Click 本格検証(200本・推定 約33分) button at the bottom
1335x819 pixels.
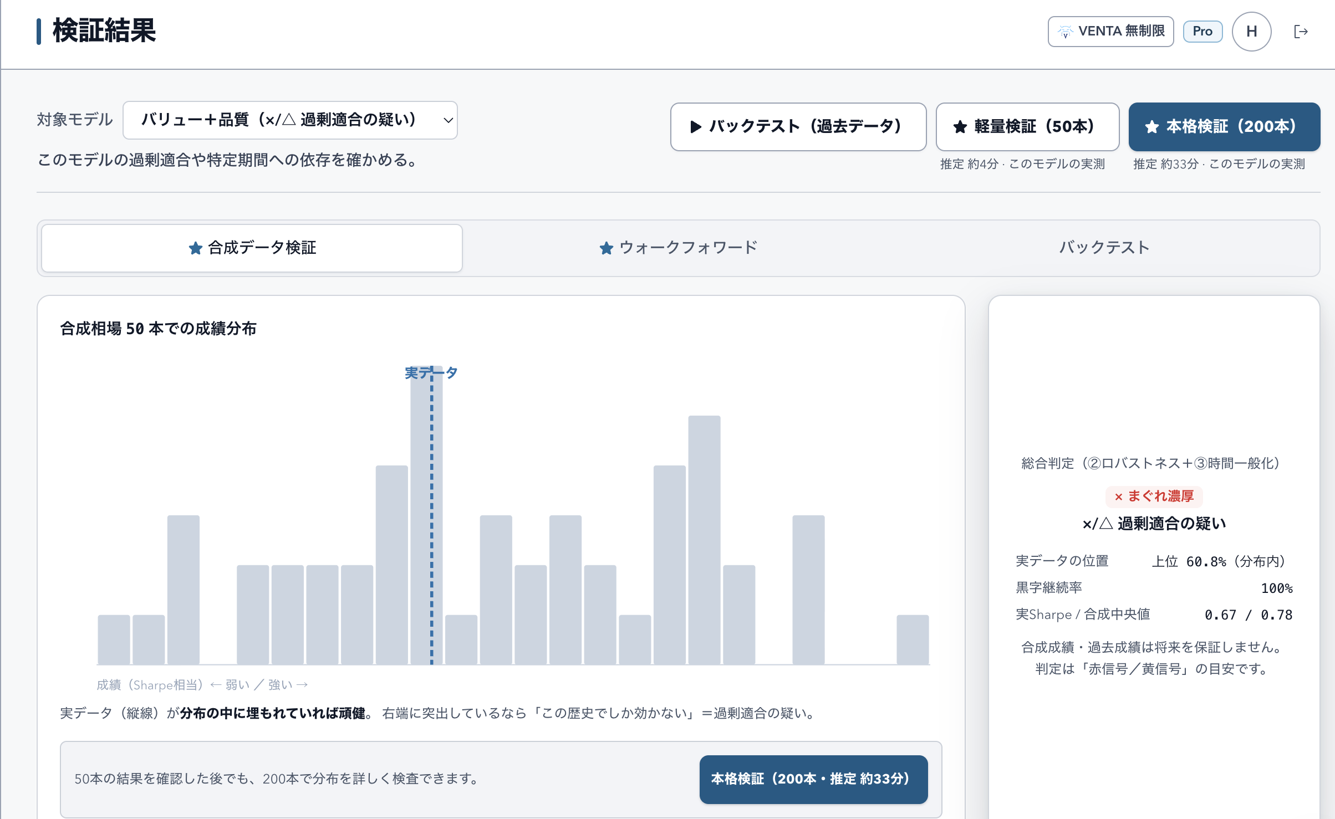point(813,779)
